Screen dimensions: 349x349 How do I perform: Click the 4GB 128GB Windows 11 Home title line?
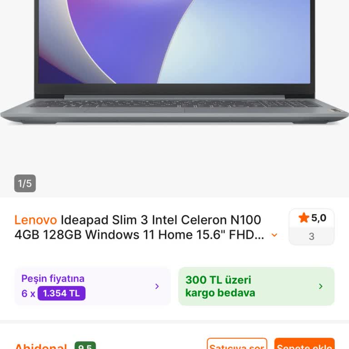(x=139, y=234)
